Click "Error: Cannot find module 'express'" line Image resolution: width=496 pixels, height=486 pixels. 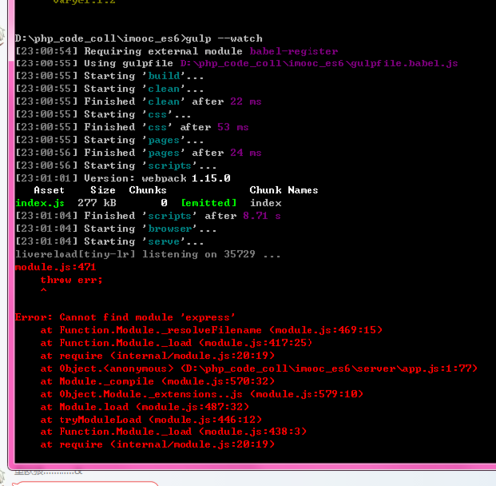(x=125, y=317)
